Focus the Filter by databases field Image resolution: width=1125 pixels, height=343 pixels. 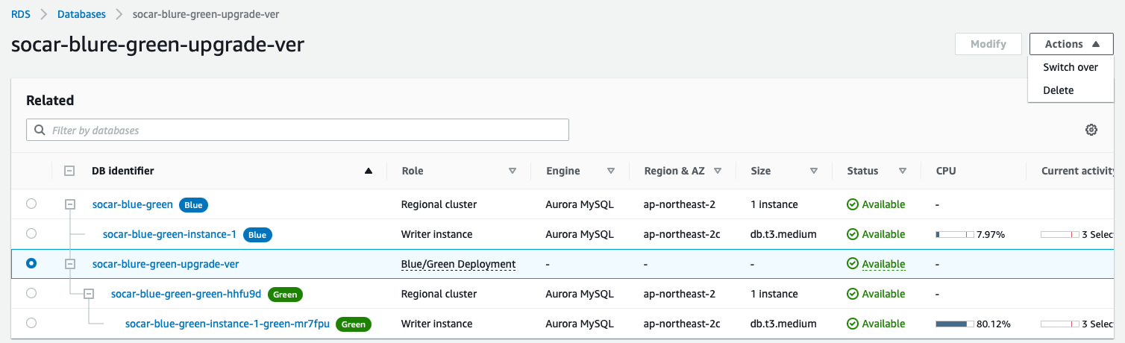click(298, 130)
